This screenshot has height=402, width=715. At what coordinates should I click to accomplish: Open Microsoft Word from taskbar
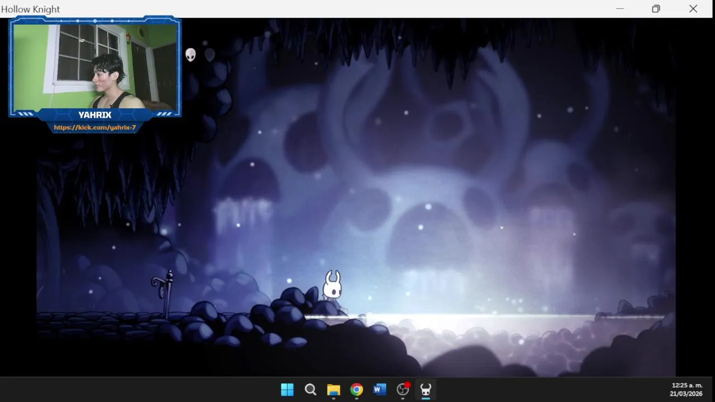[380, 390]
